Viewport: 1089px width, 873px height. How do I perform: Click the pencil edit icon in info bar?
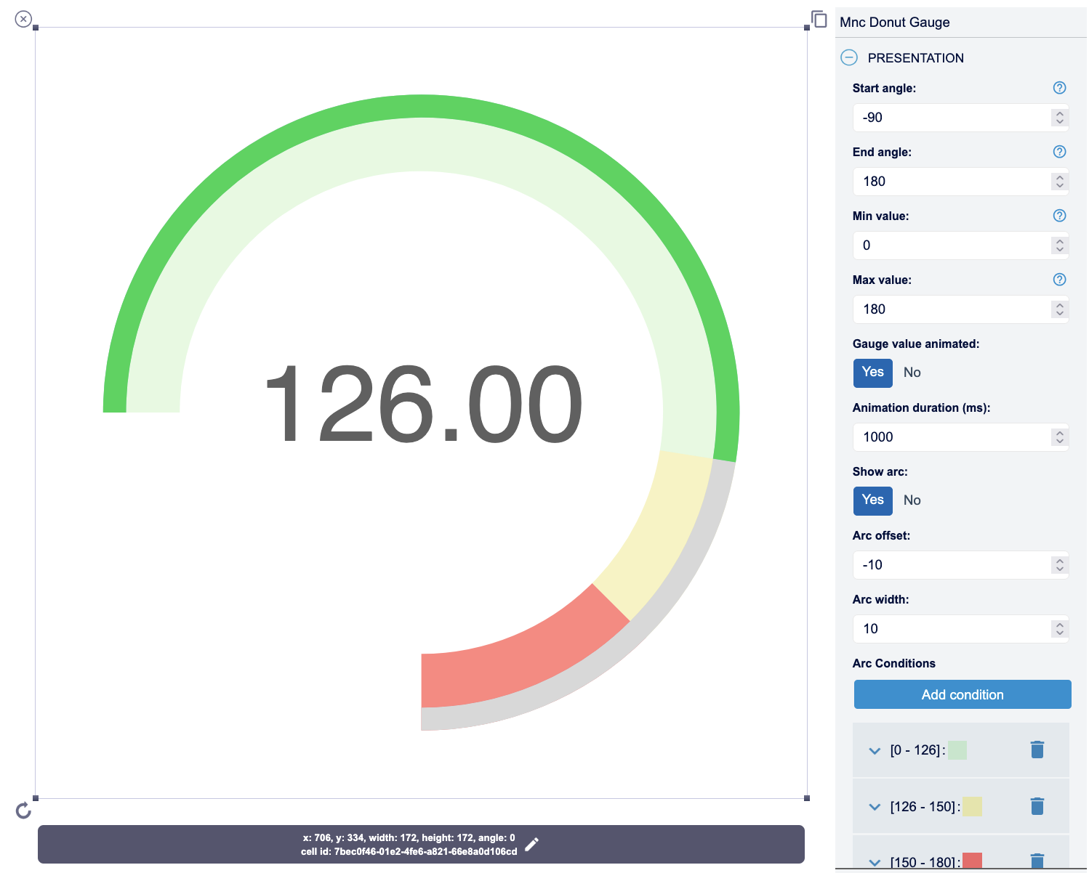532,844
